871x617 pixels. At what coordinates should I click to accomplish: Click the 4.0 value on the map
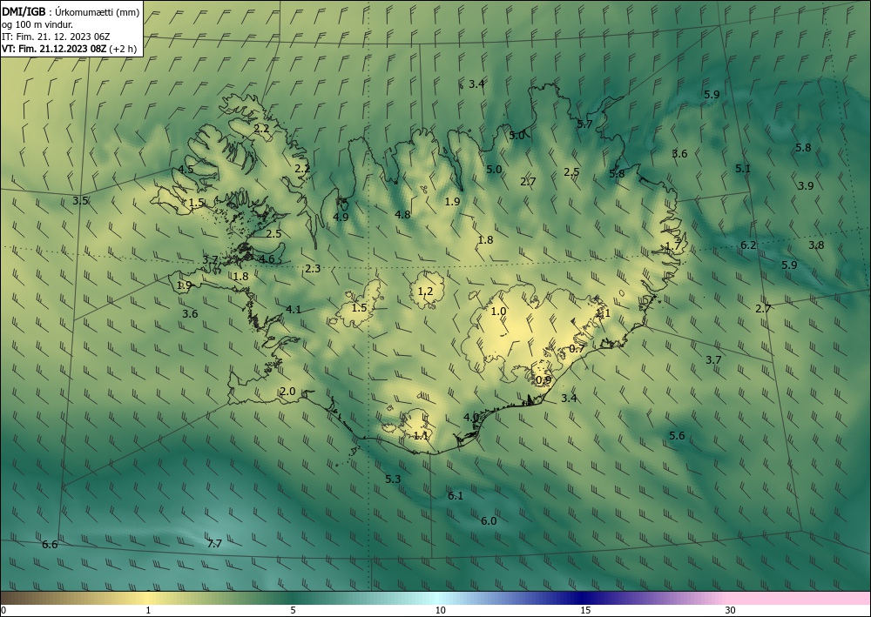pyautogui.click(x=471, y=418)
